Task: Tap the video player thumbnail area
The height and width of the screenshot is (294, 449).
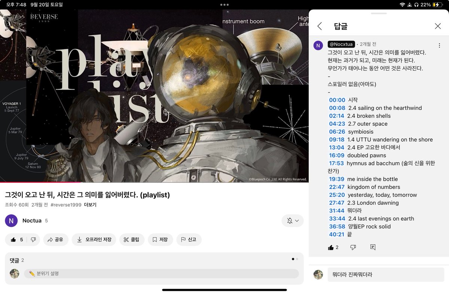Action: pyautogui.click(x=154, y=96)
